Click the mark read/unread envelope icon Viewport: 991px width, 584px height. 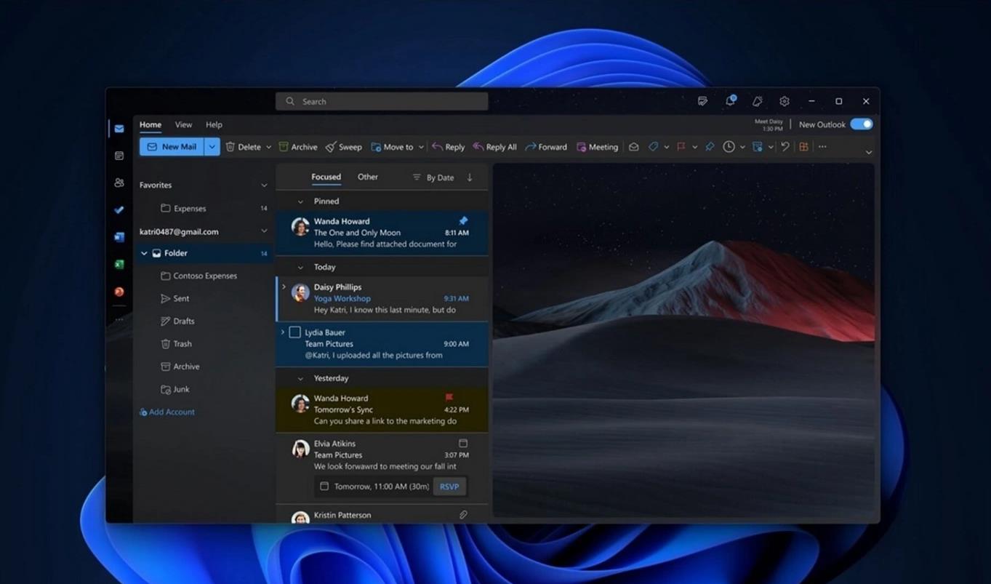click(634, 147)
